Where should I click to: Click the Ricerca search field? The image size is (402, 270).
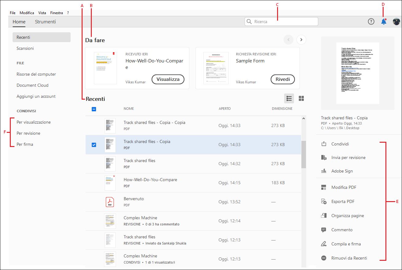pos(281,22)
